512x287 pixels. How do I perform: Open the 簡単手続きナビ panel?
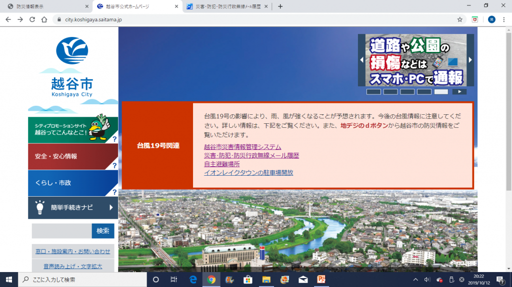tap(73, 208)
